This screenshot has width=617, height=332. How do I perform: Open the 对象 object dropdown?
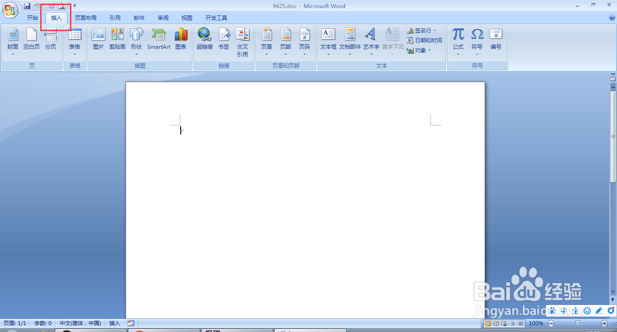pos(419,51)
